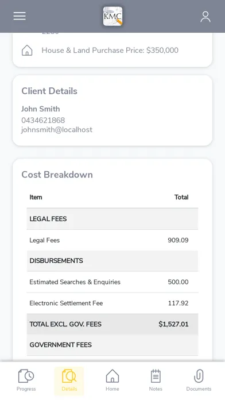This screenshot has width=225, height=400.
Task: Select the client name John Smith
Action: tap(41, 109)
